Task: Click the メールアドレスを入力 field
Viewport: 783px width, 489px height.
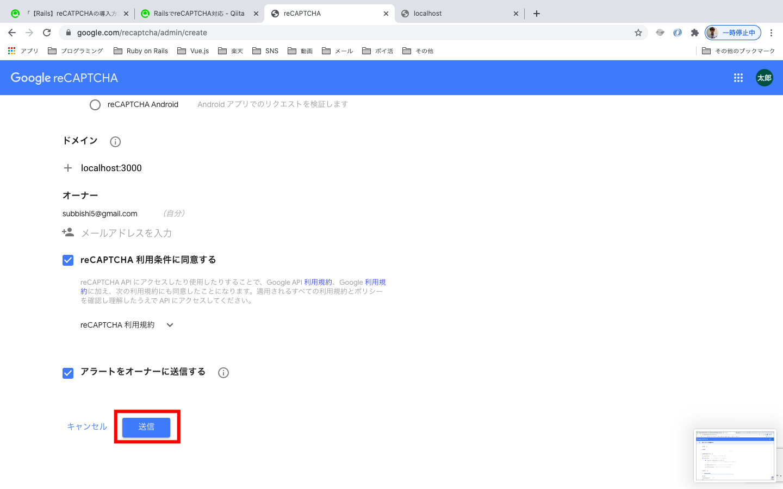Action: point(126,233)
